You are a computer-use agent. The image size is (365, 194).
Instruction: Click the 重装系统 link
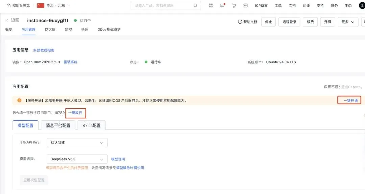coord(71,62)
